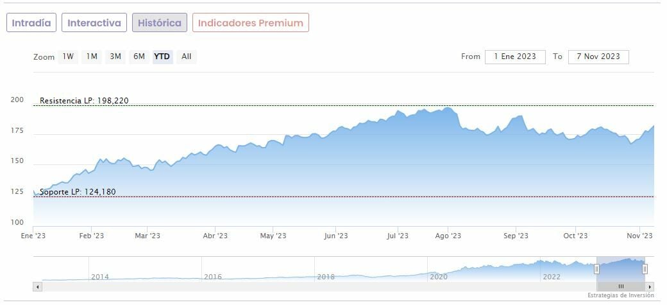Image resolution: width=667 pixels, height=305 pixels.
Task: Click the To date field
Action: tap(598, 57)
